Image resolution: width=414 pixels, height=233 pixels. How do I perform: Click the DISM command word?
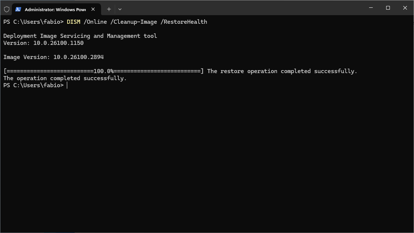[74, 22]
